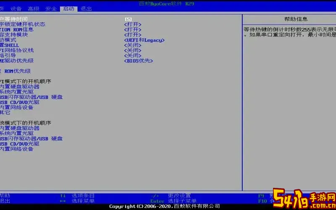
Task: Open the 退出 tab
Action: 86,9
